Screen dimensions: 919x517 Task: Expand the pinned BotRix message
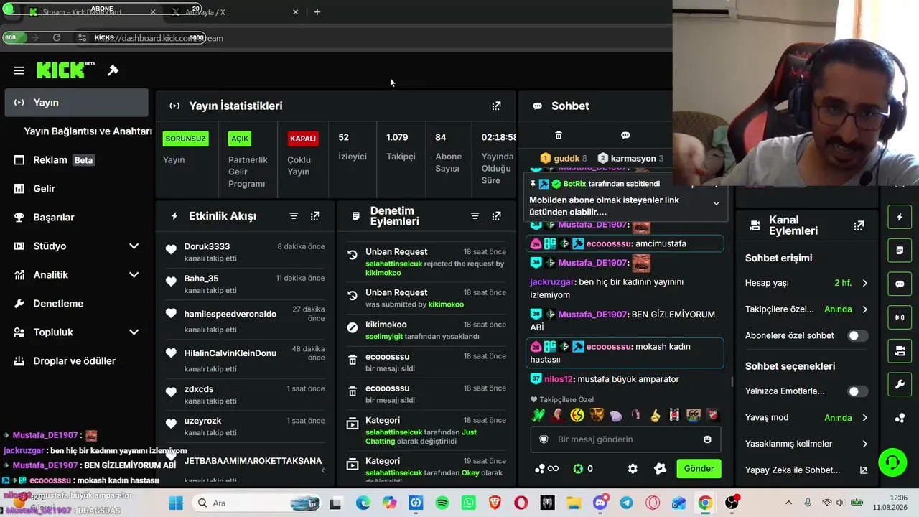[716, 203]
